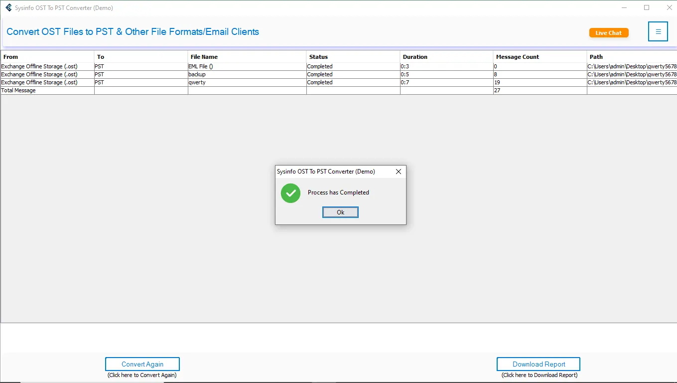Click the Message Count column header

[541, 57]
